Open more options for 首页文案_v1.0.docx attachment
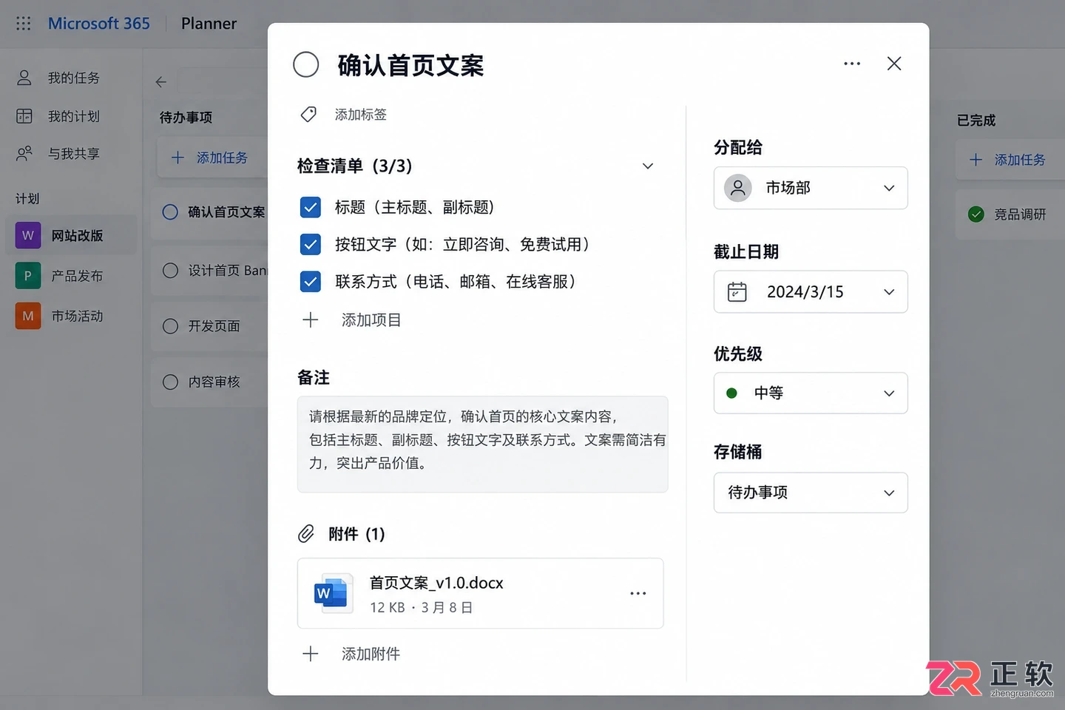Image resolution: width=1065 pixels, height=710 pixels. tap(638, 593)
